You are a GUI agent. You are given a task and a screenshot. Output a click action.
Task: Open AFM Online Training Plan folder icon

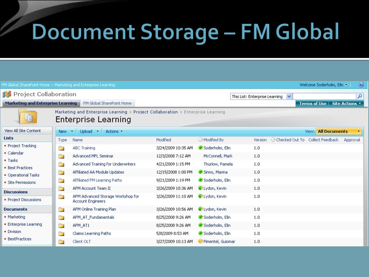coord(61,210)
